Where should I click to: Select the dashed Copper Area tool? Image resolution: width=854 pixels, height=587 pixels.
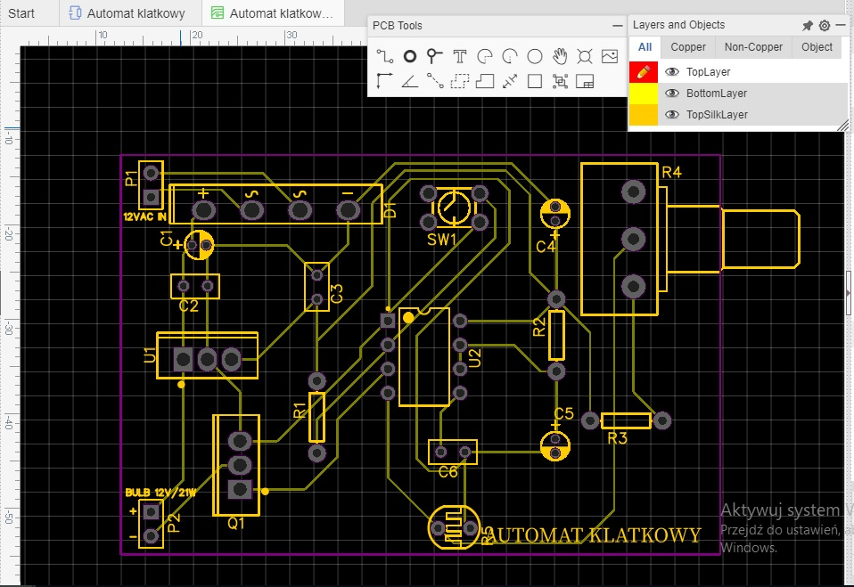click(x=460, y=81)
